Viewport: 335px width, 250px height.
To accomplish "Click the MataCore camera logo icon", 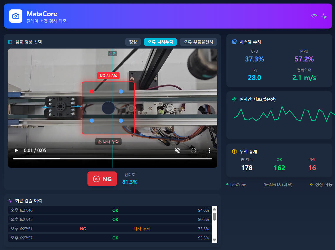I will coord(16,16).
